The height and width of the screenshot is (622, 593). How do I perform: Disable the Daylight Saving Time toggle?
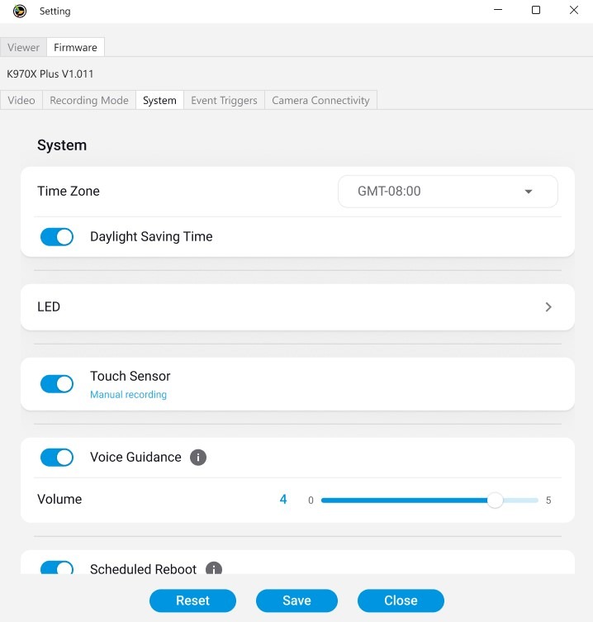[57, 237]
